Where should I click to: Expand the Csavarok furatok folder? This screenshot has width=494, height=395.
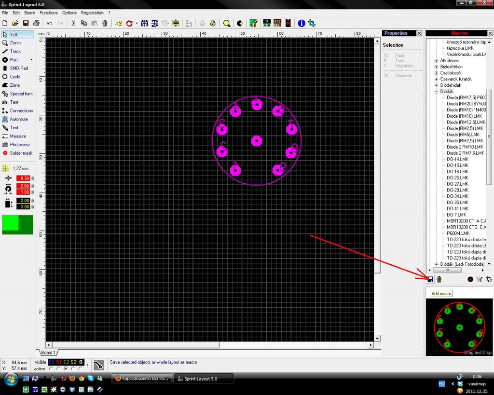tap(436, 79)
